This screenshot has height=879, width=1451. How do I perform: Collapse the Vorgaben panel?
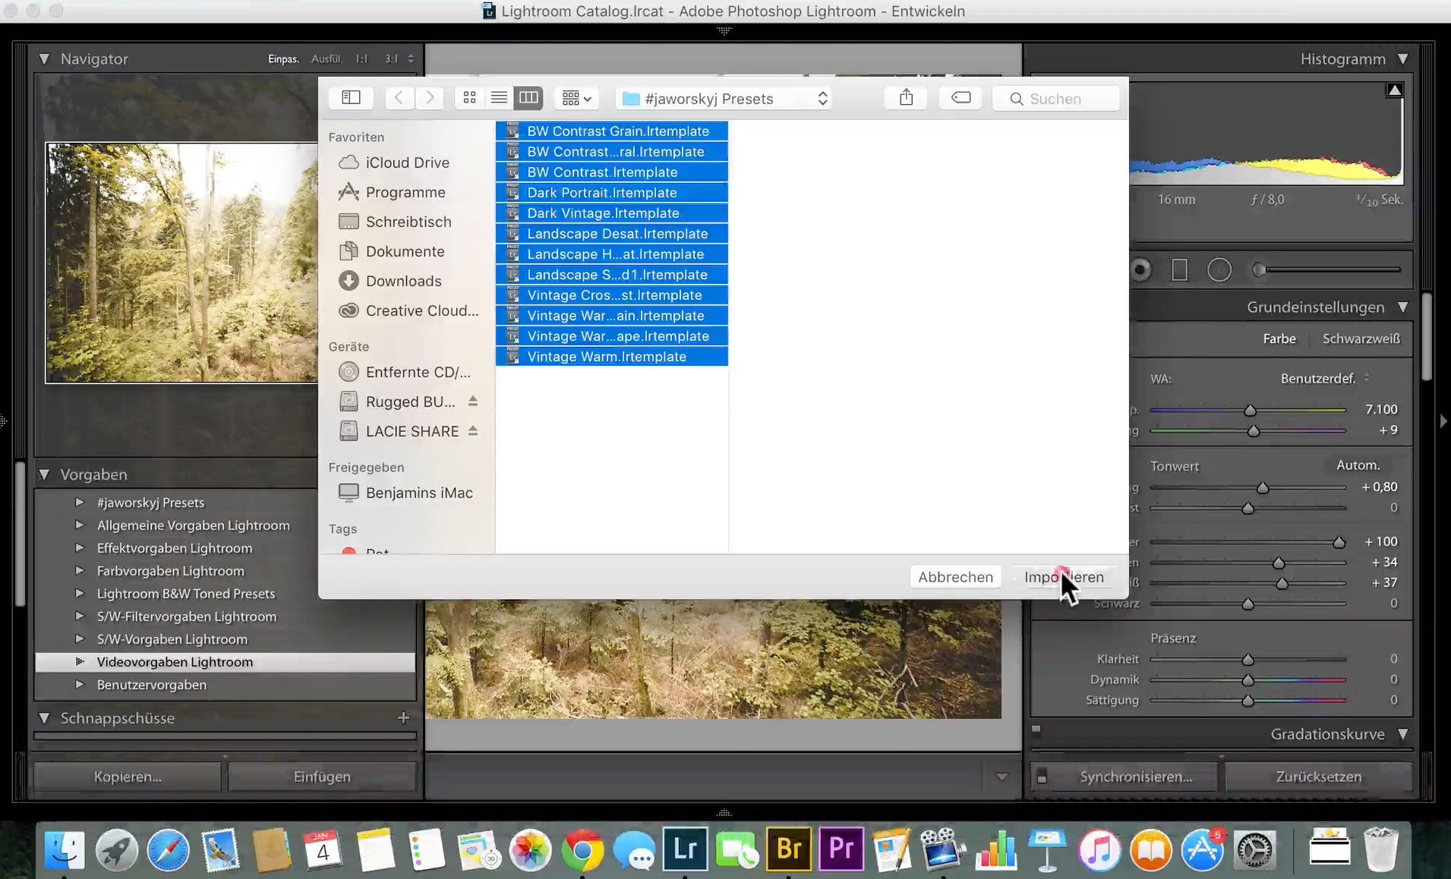44,474
